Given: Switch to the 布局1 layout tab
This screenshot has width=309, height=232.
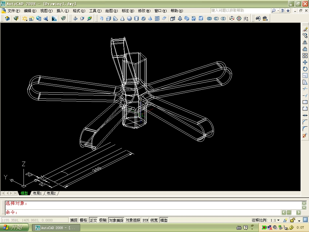Looking at the screenshot, I should 37,193.
